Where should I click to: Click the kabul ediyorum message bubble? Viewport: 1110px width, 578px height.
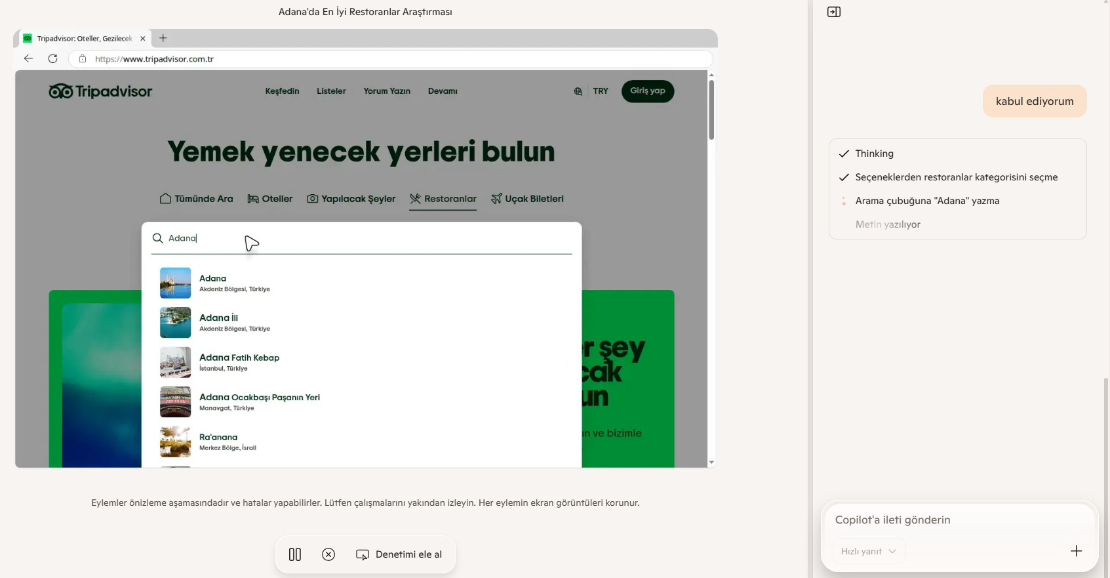pyautogui.click(x=1035, y=101)
